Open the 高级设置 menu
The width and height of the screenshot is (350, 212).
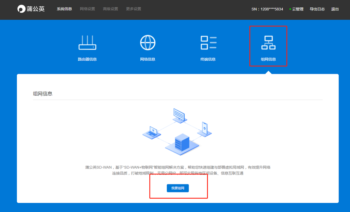111,9
